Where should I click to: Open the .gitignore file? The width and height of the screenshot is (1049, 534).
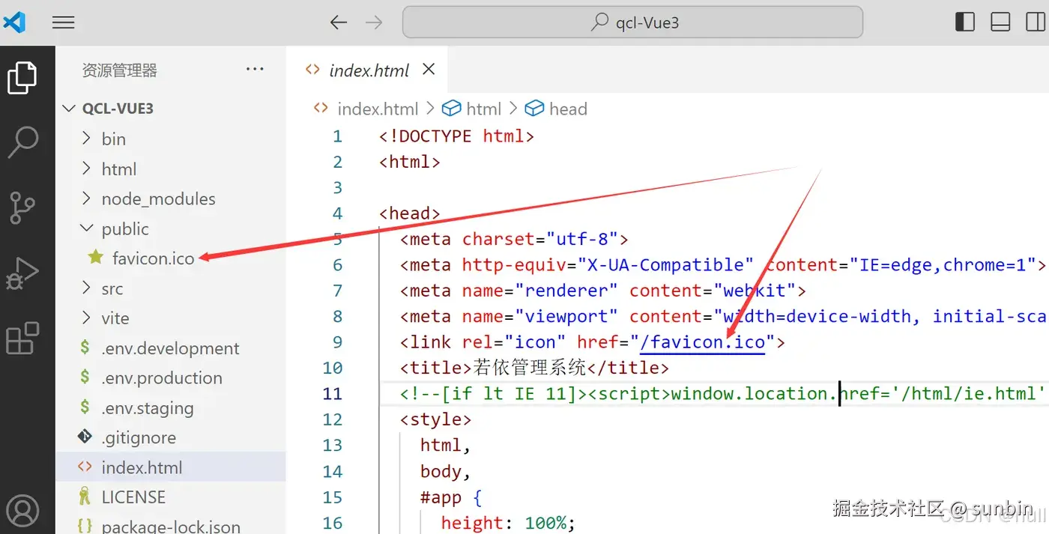point(171,437)
